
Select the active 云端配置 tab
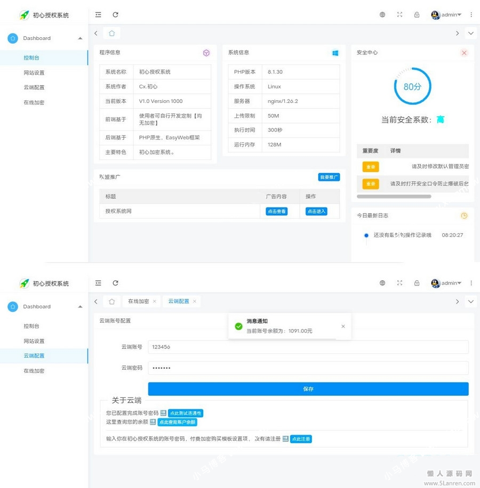(179, 302)
